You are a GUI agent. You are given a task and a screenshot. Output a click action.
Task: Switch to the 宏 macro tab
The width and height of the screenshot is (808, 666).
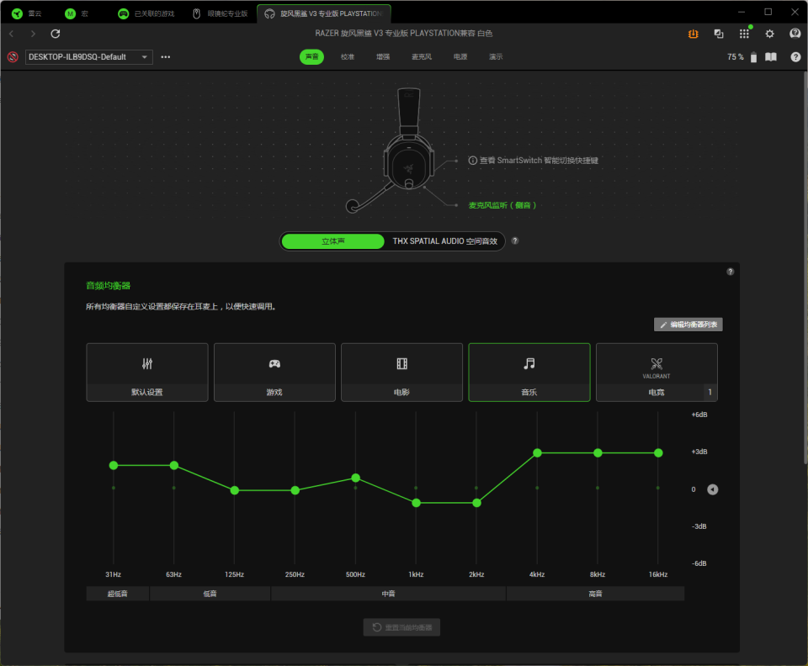click(x=77, y=13)
